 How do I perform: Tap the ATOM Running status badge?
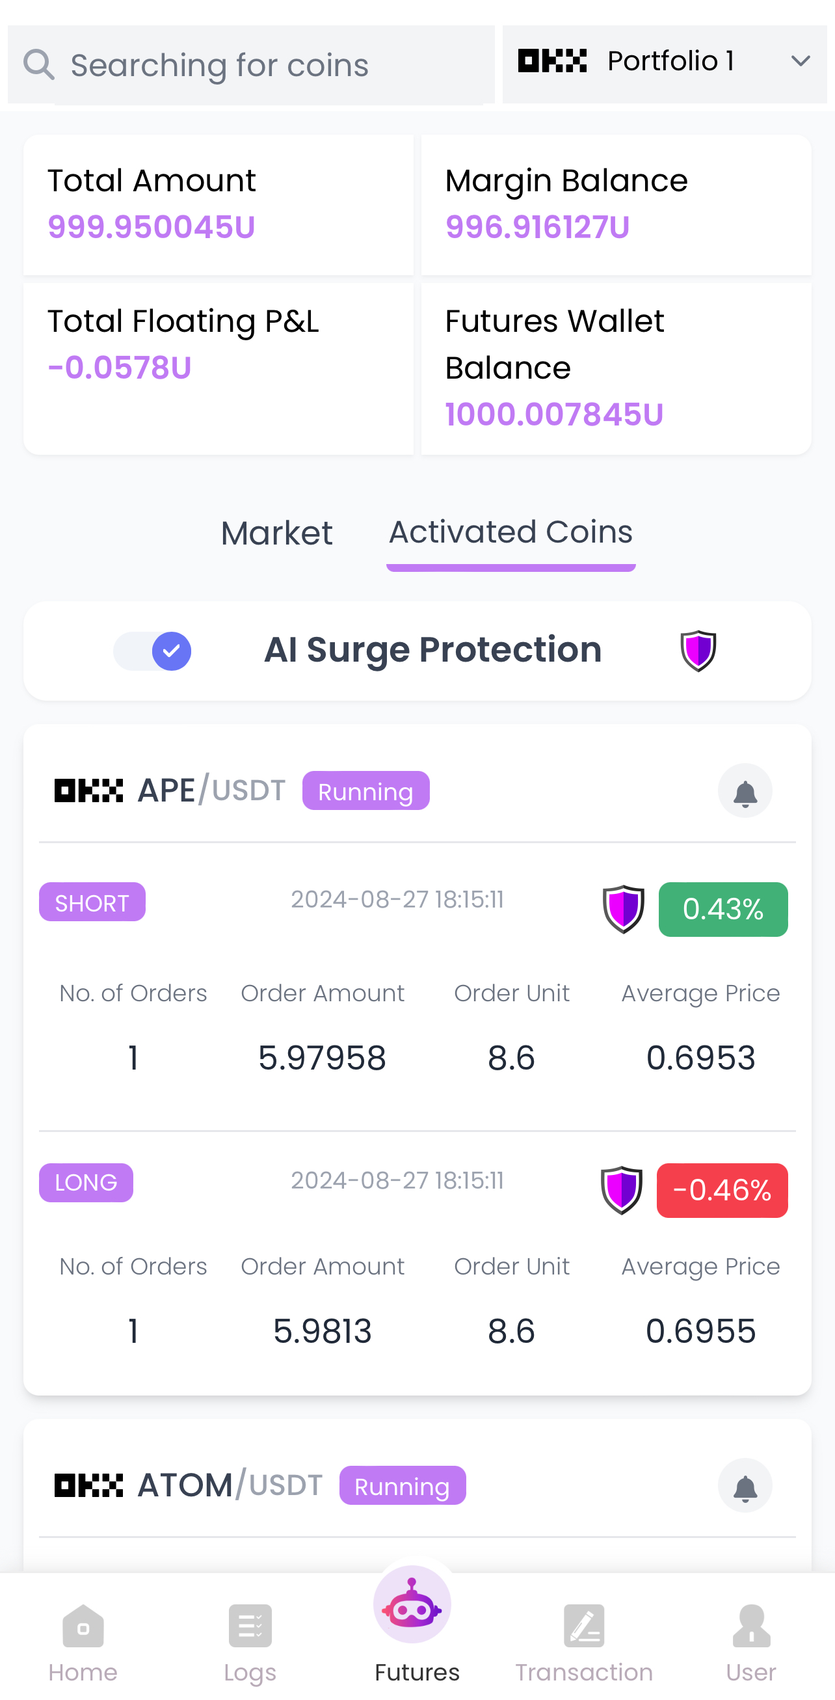(x=403, y=1485)
